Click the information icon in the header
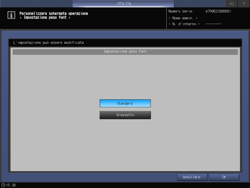Screen dimensions: 250x188 pyautogui.click(x=11, y=15)
